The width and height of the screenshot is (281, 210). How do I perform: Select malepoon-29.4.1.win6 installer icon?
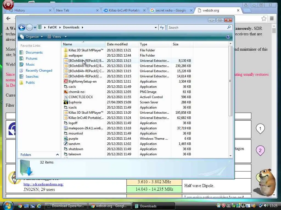pos(66,128)
